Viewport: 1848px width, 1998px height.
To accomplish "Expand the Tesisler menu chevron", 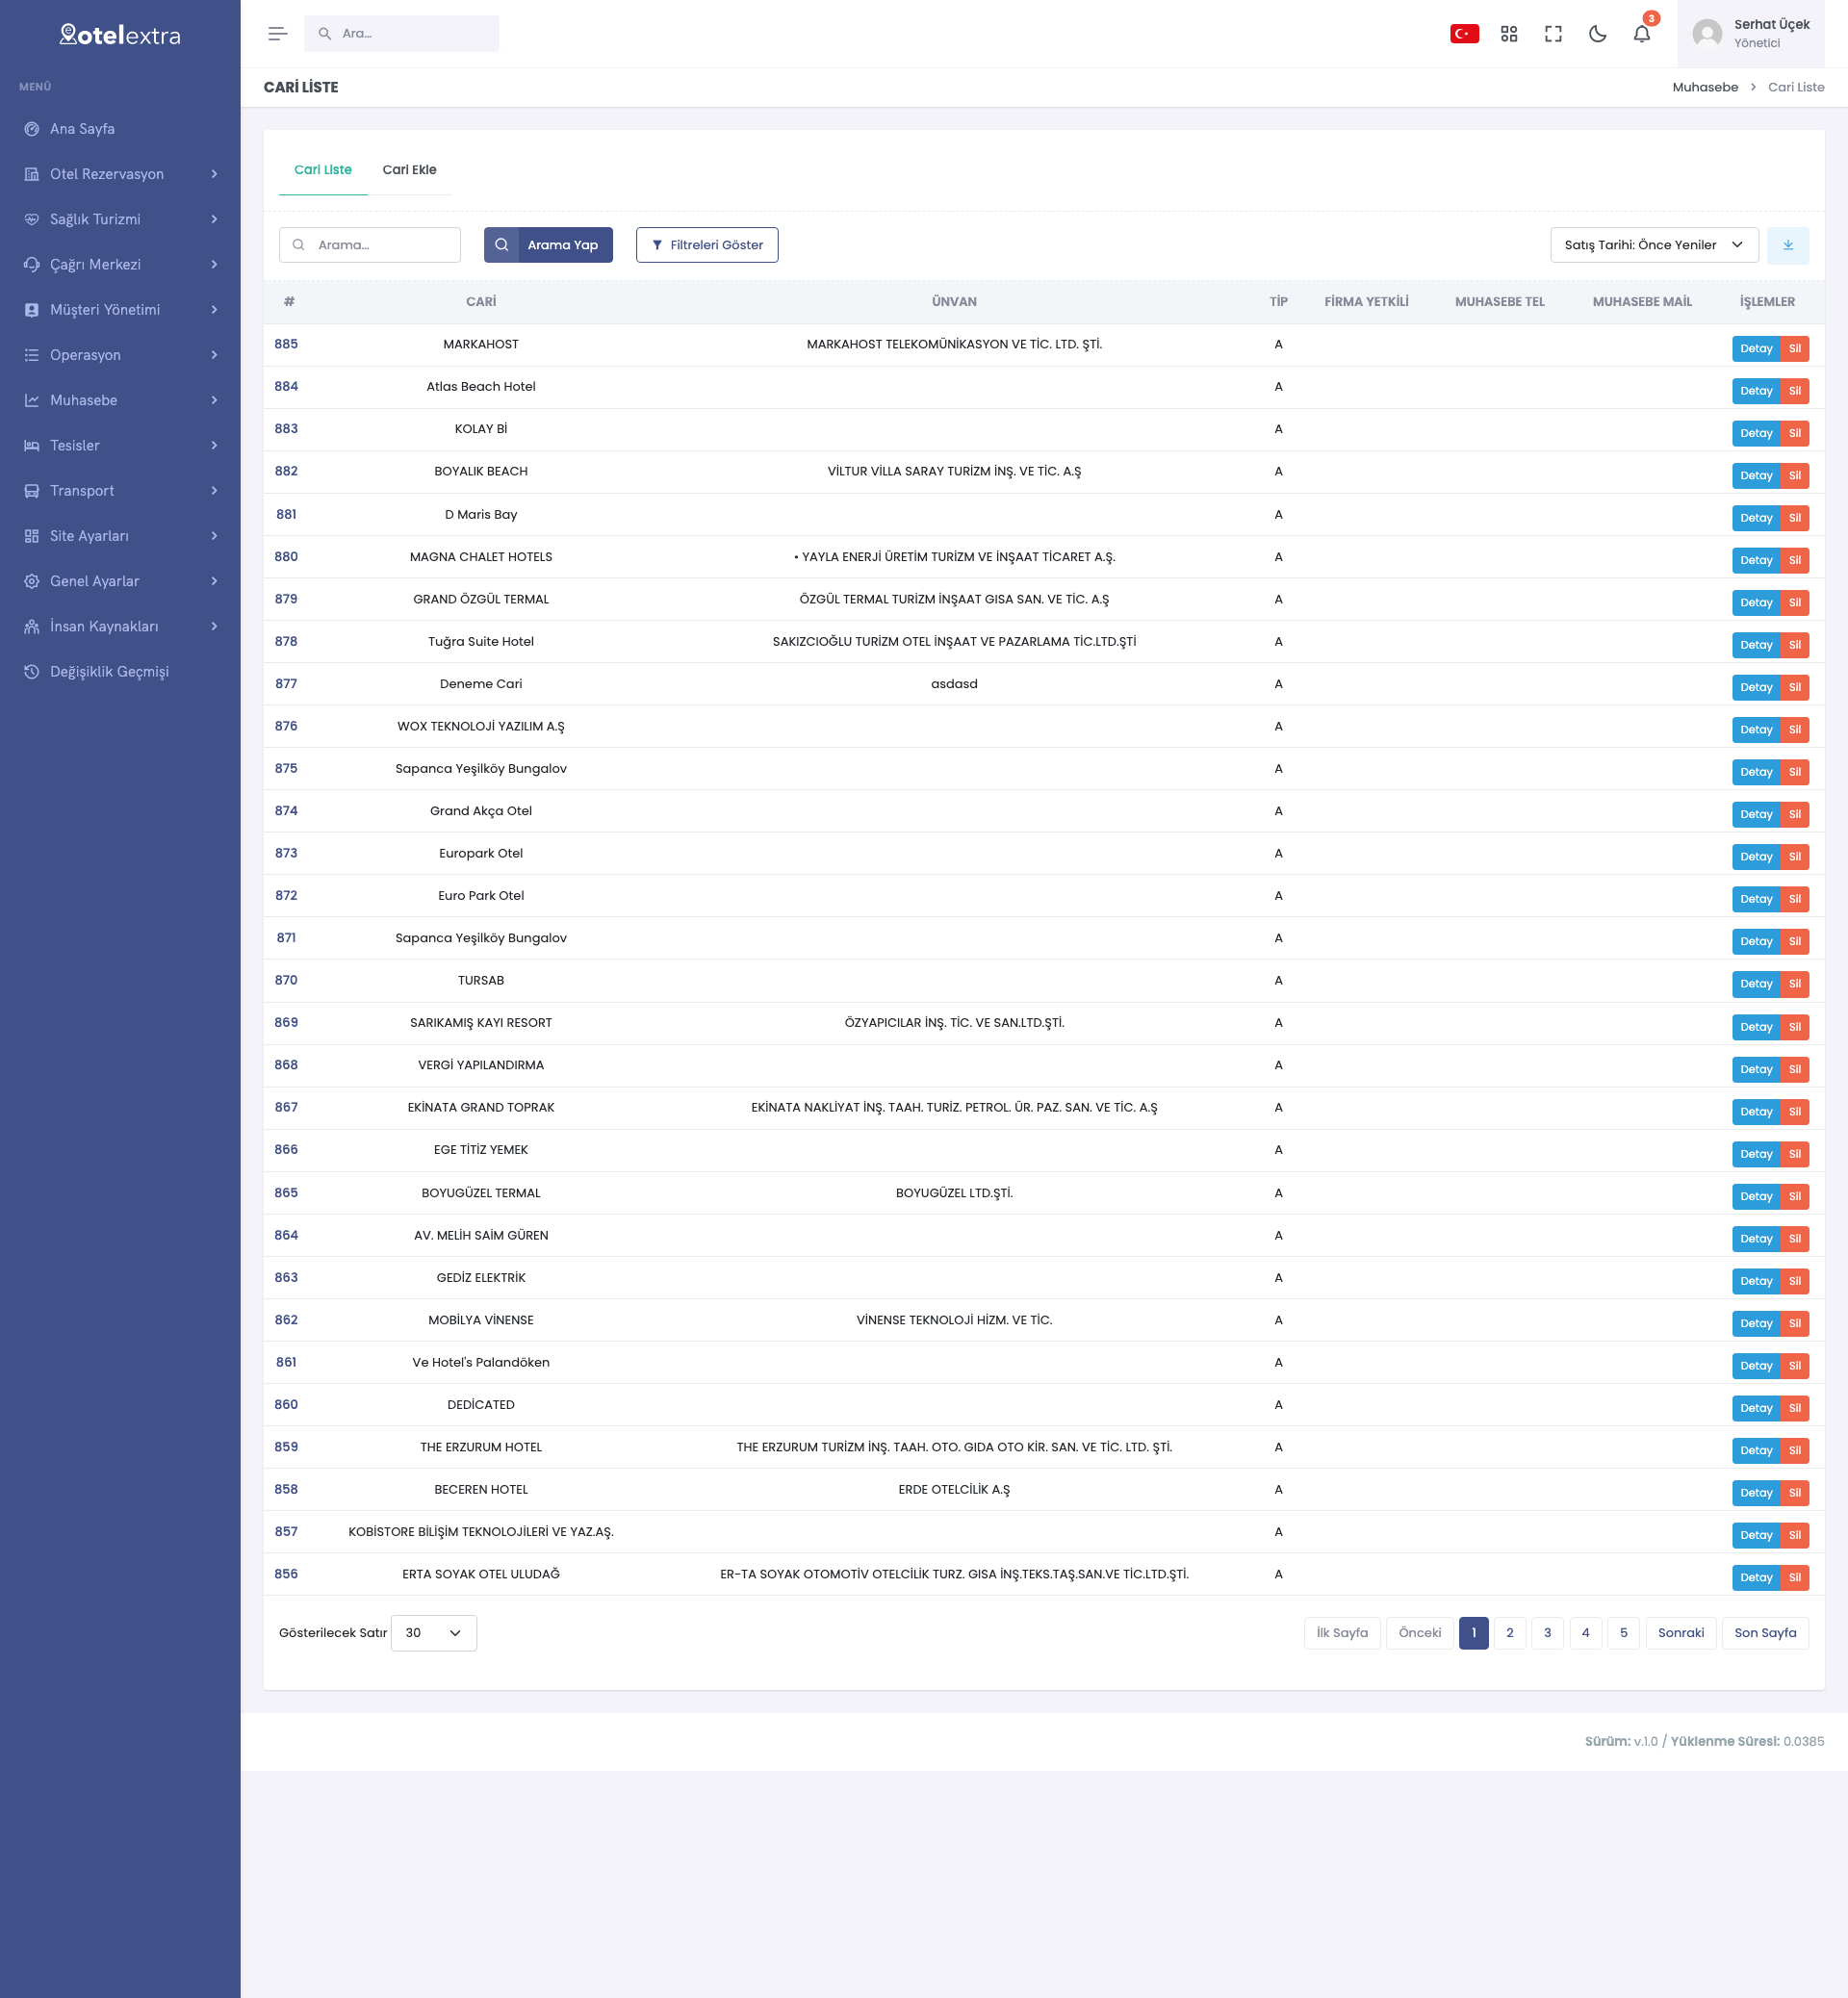I will (214, 445).
